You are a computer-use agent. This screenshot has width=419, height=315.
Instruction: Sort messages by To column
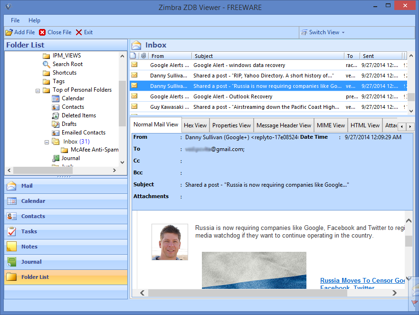coord(352,56)
